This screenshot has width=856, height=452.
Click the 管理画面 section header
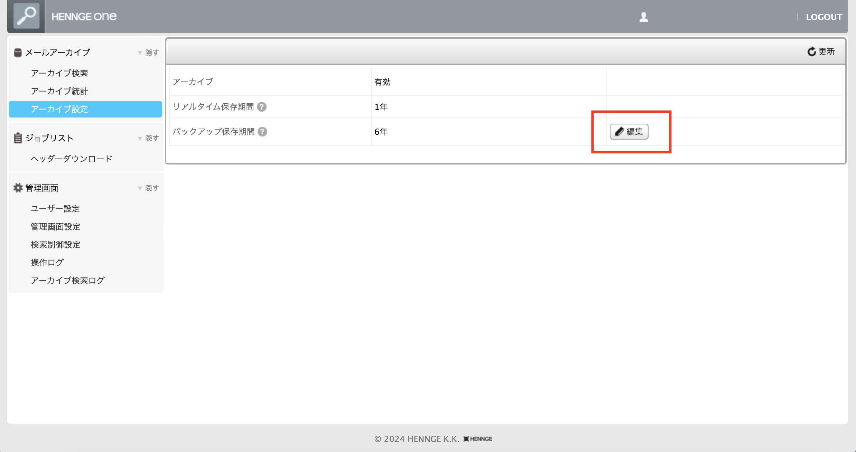(41, 188)
